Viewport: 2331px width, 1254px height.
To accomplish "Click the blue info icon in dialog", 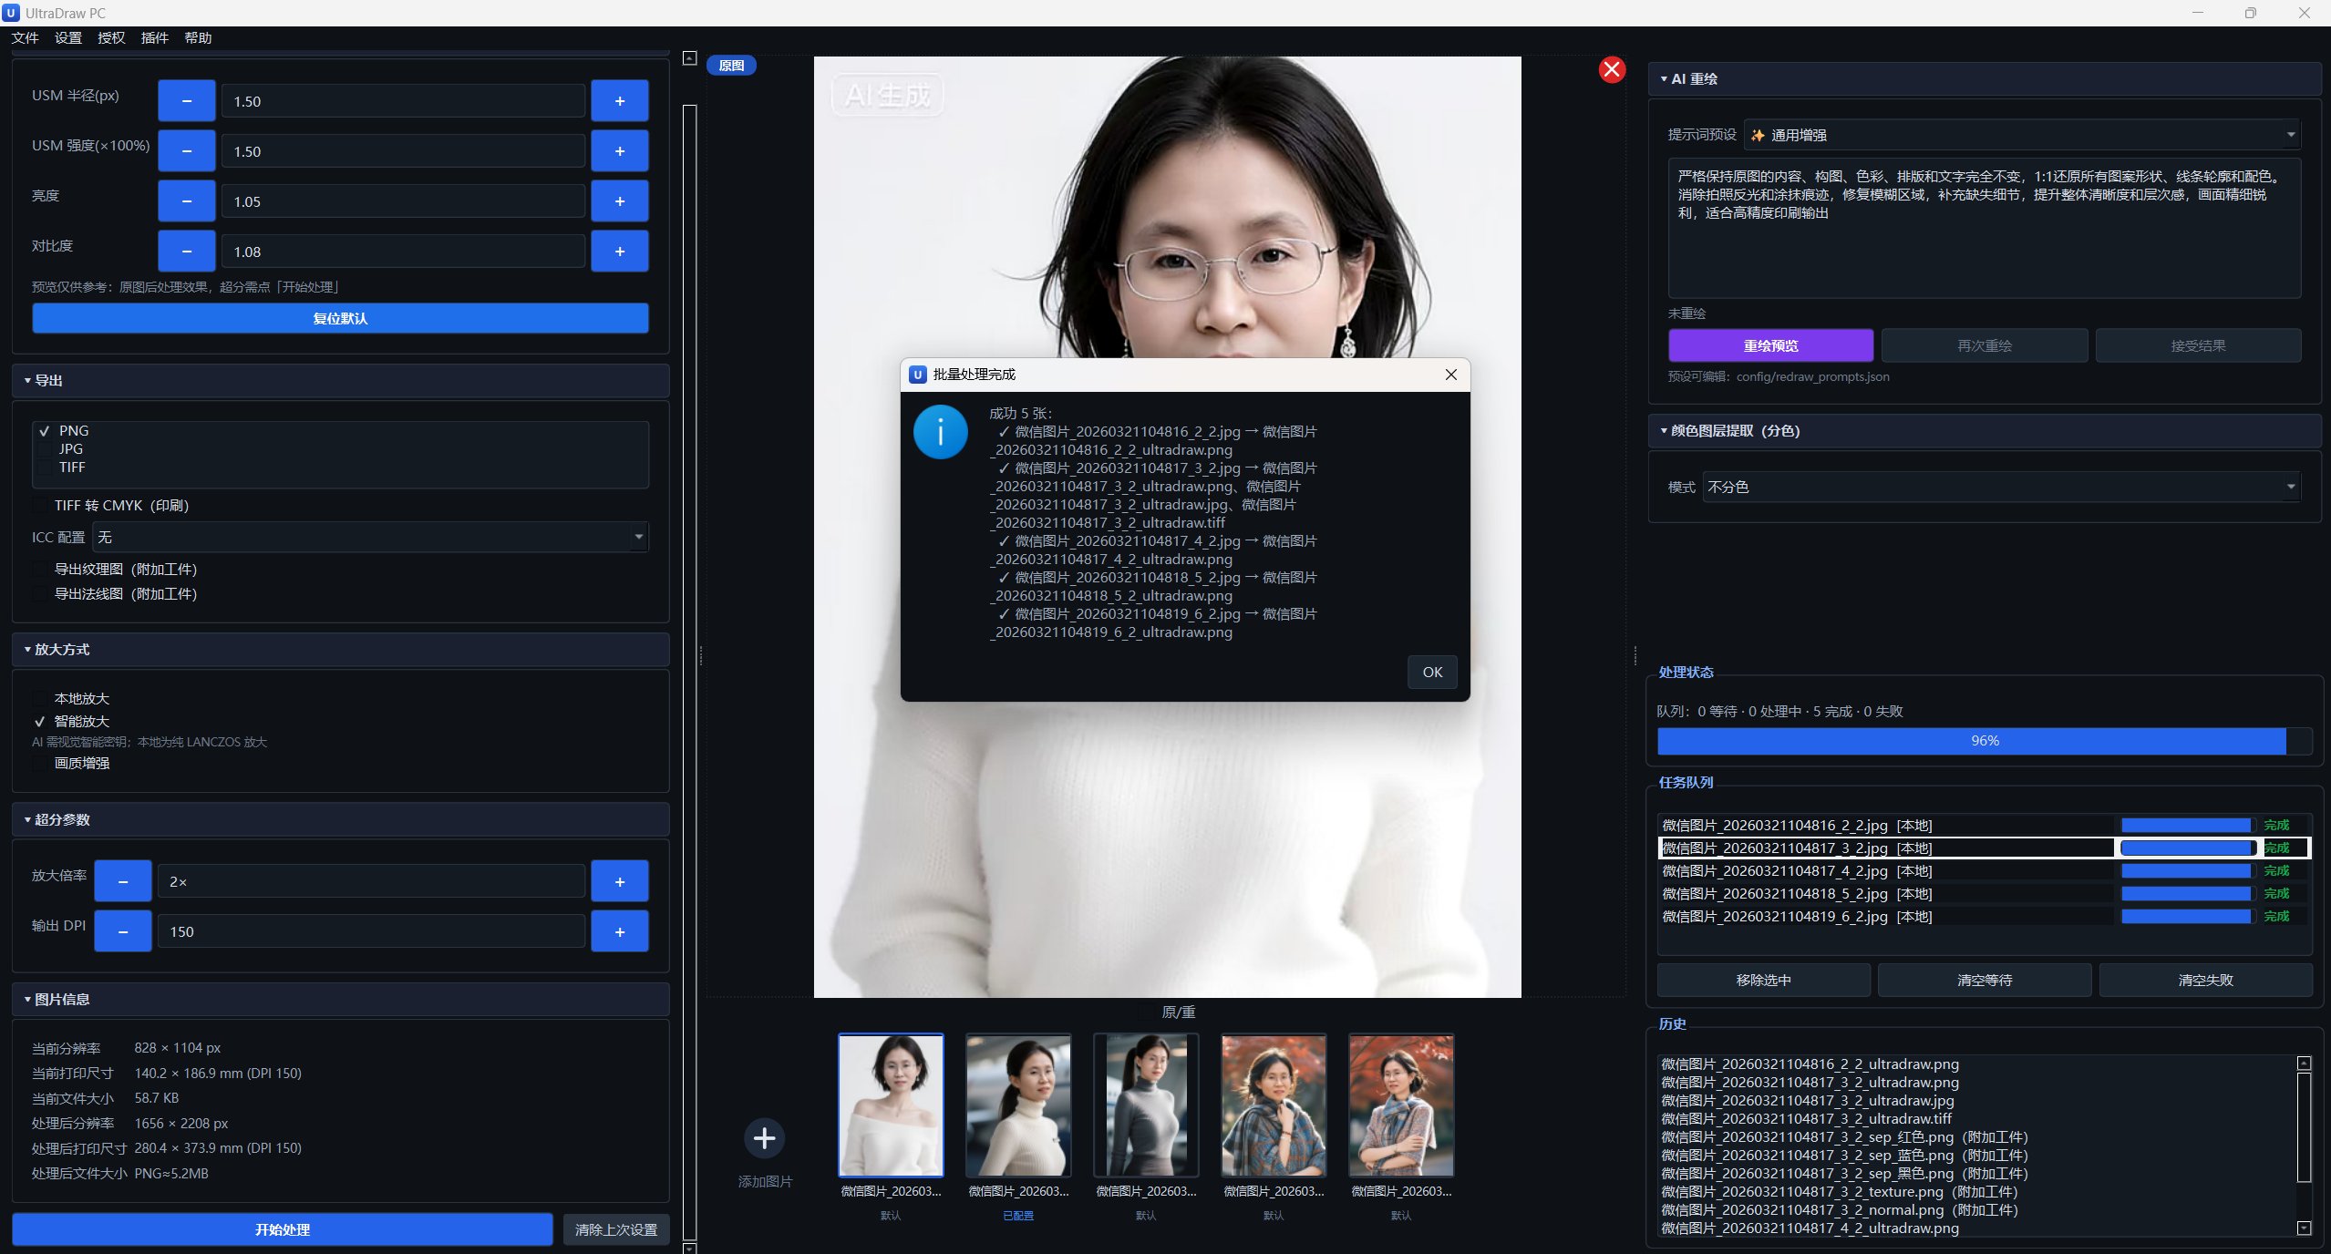I will tap(940, 432).
